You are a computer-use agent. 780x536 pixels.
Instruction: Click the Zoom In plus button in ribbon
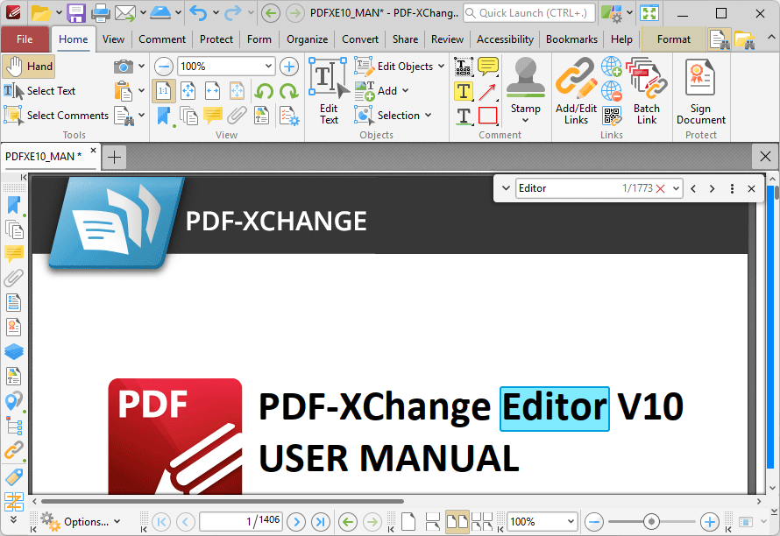click(x=289, y=67)
